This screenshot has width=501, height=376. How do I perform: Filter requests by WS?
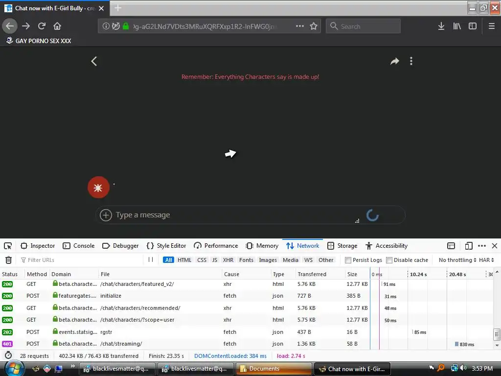pyautogui.click(x=308, y=260)
